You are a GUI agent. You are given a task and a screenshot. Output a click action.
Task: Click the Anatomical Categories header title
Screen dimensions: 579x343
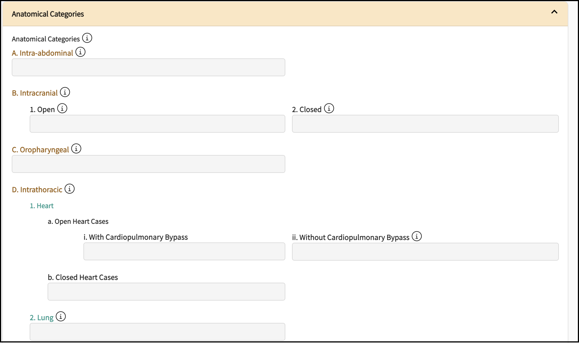tap(48, 14)
